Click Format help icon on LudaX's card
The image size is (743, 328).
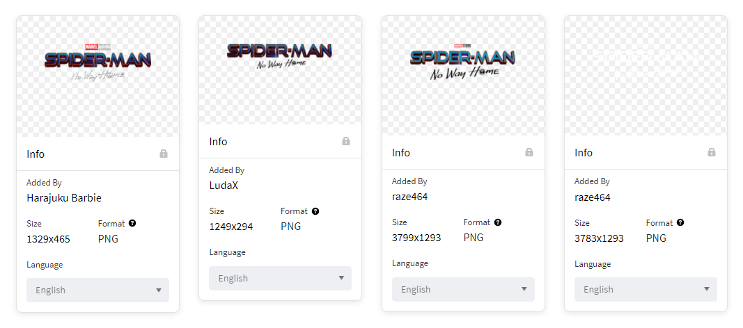click(315, 211)
